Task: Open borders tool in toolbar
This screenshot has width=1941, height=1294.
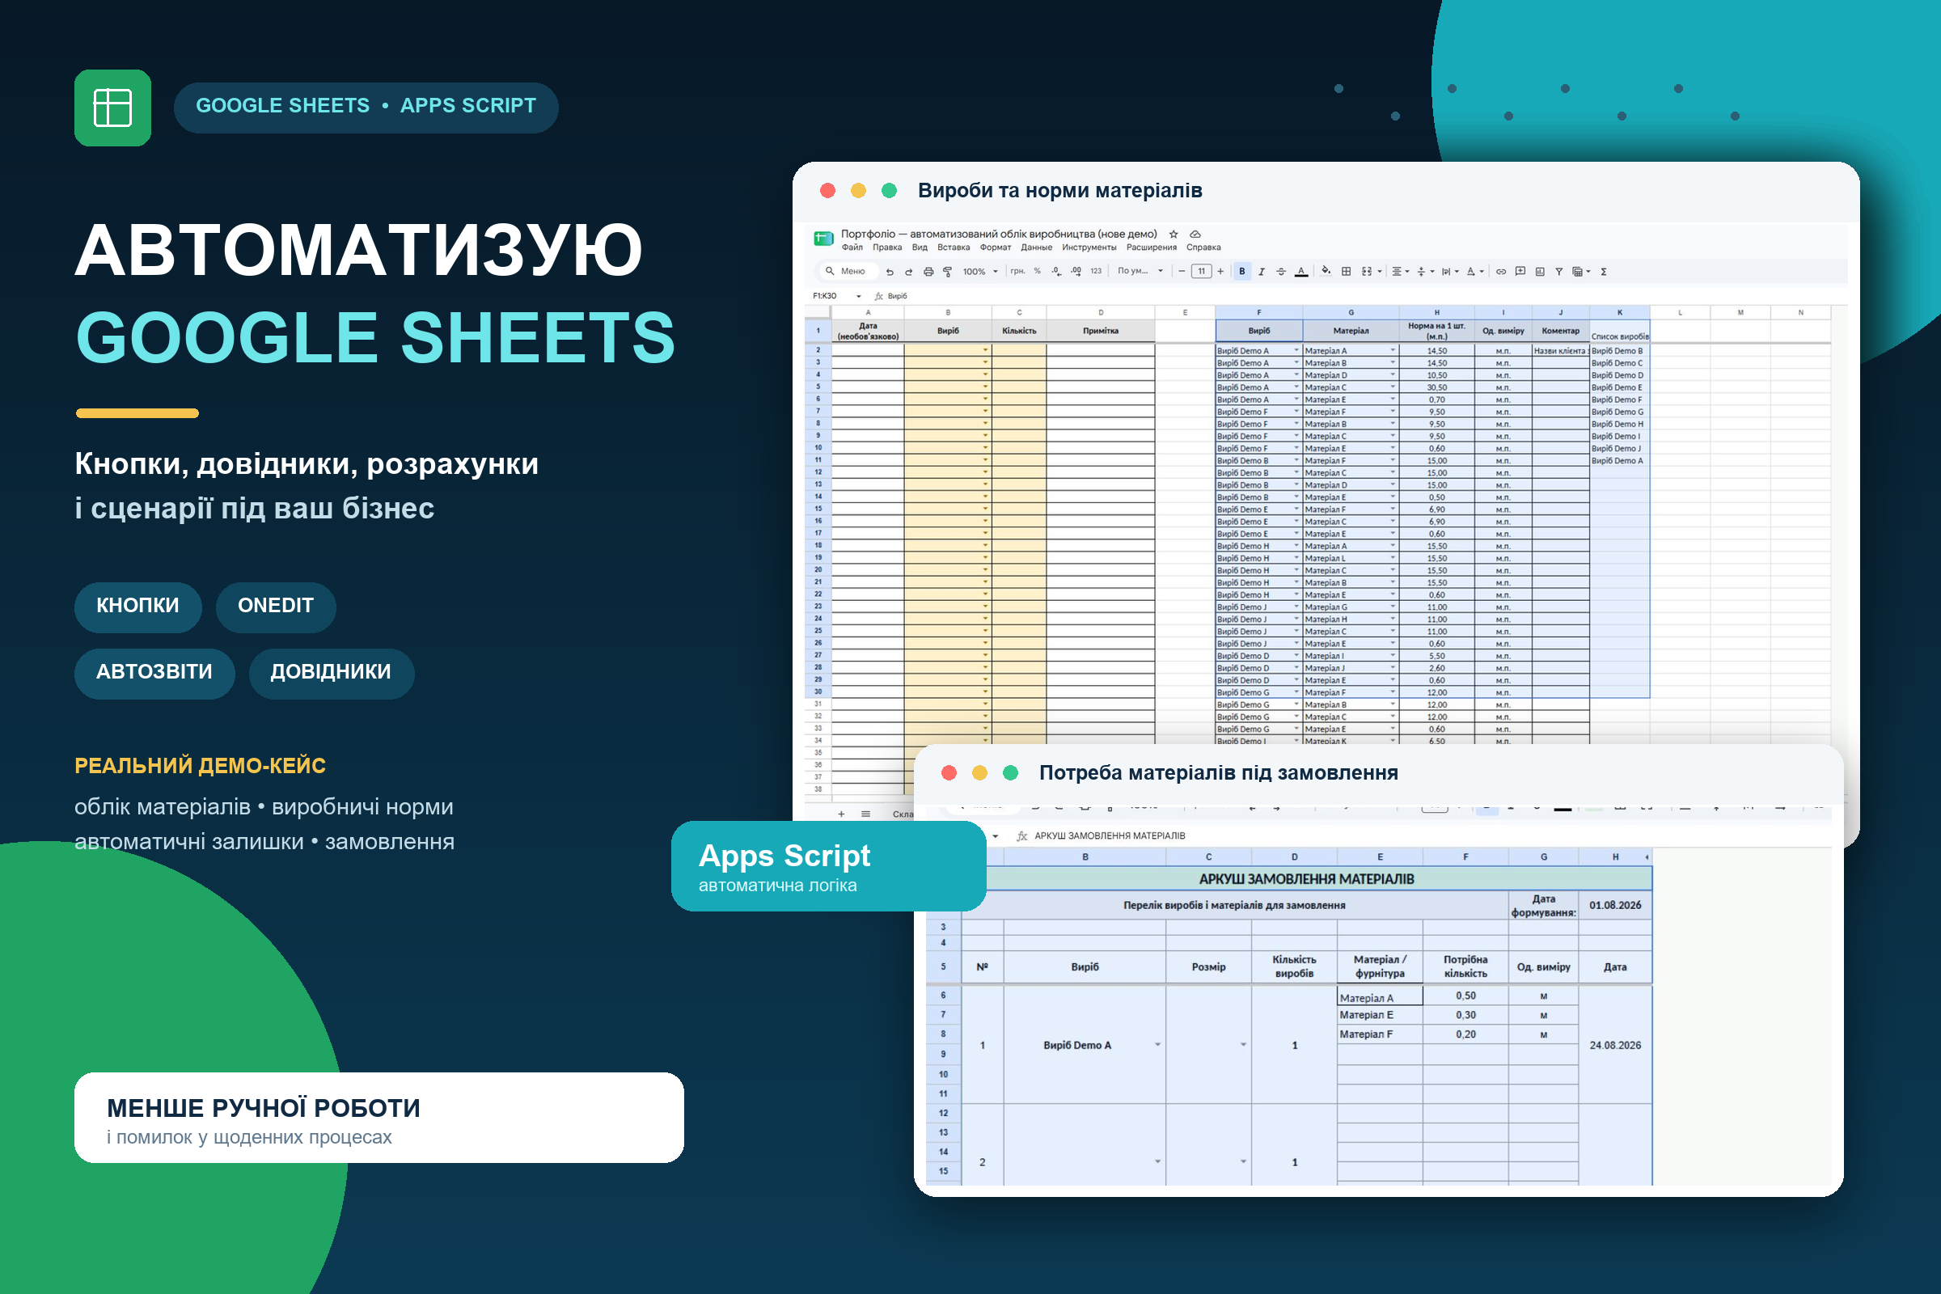Action: (x=1346, y=271)
